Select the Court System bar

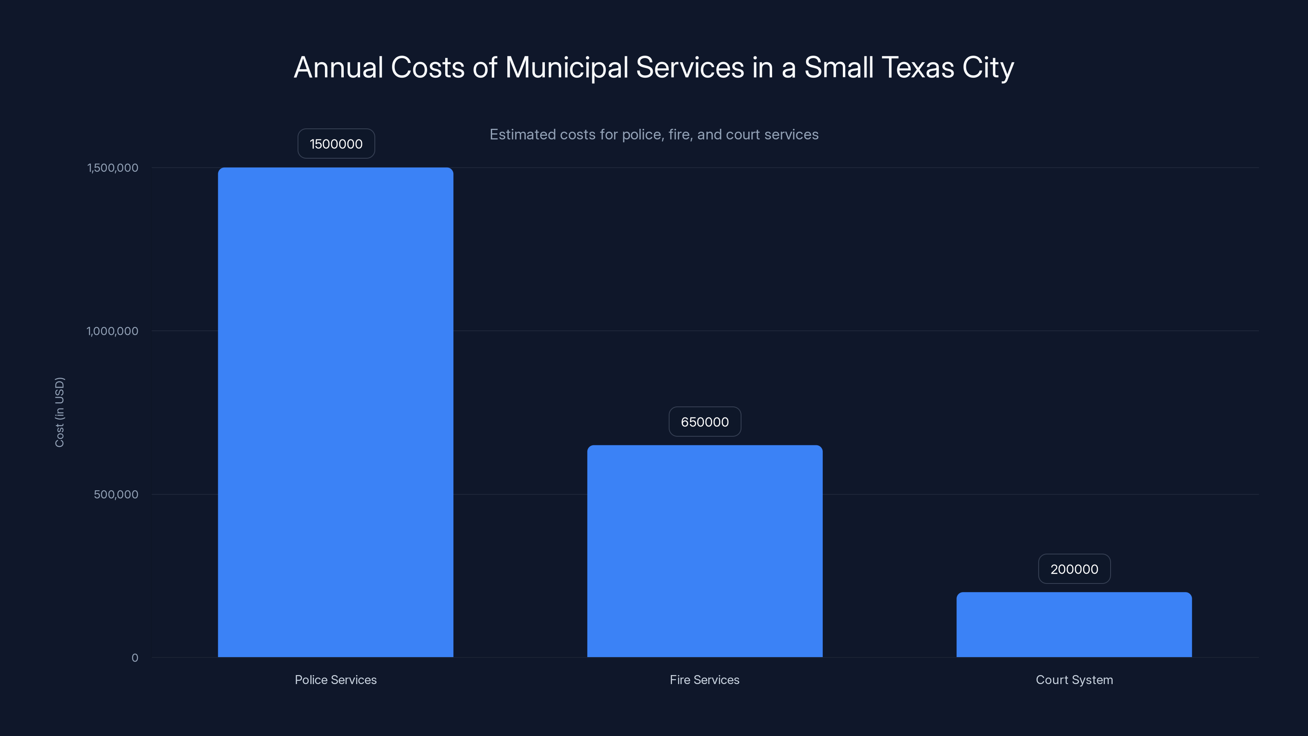click(1073, 625)
